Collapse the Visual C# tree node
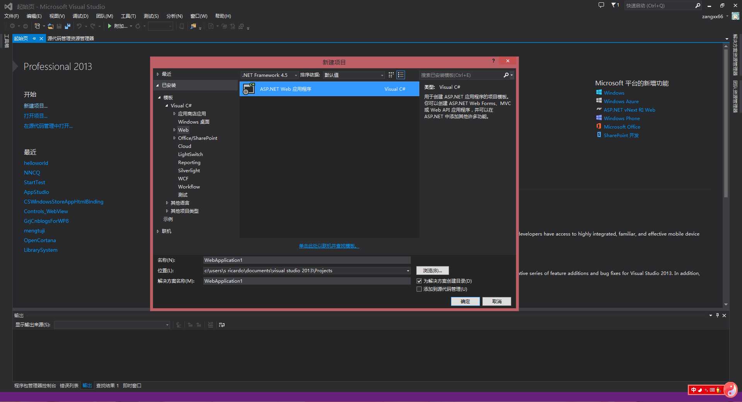This screenshot has width=742, height=402. coord(167,105)
